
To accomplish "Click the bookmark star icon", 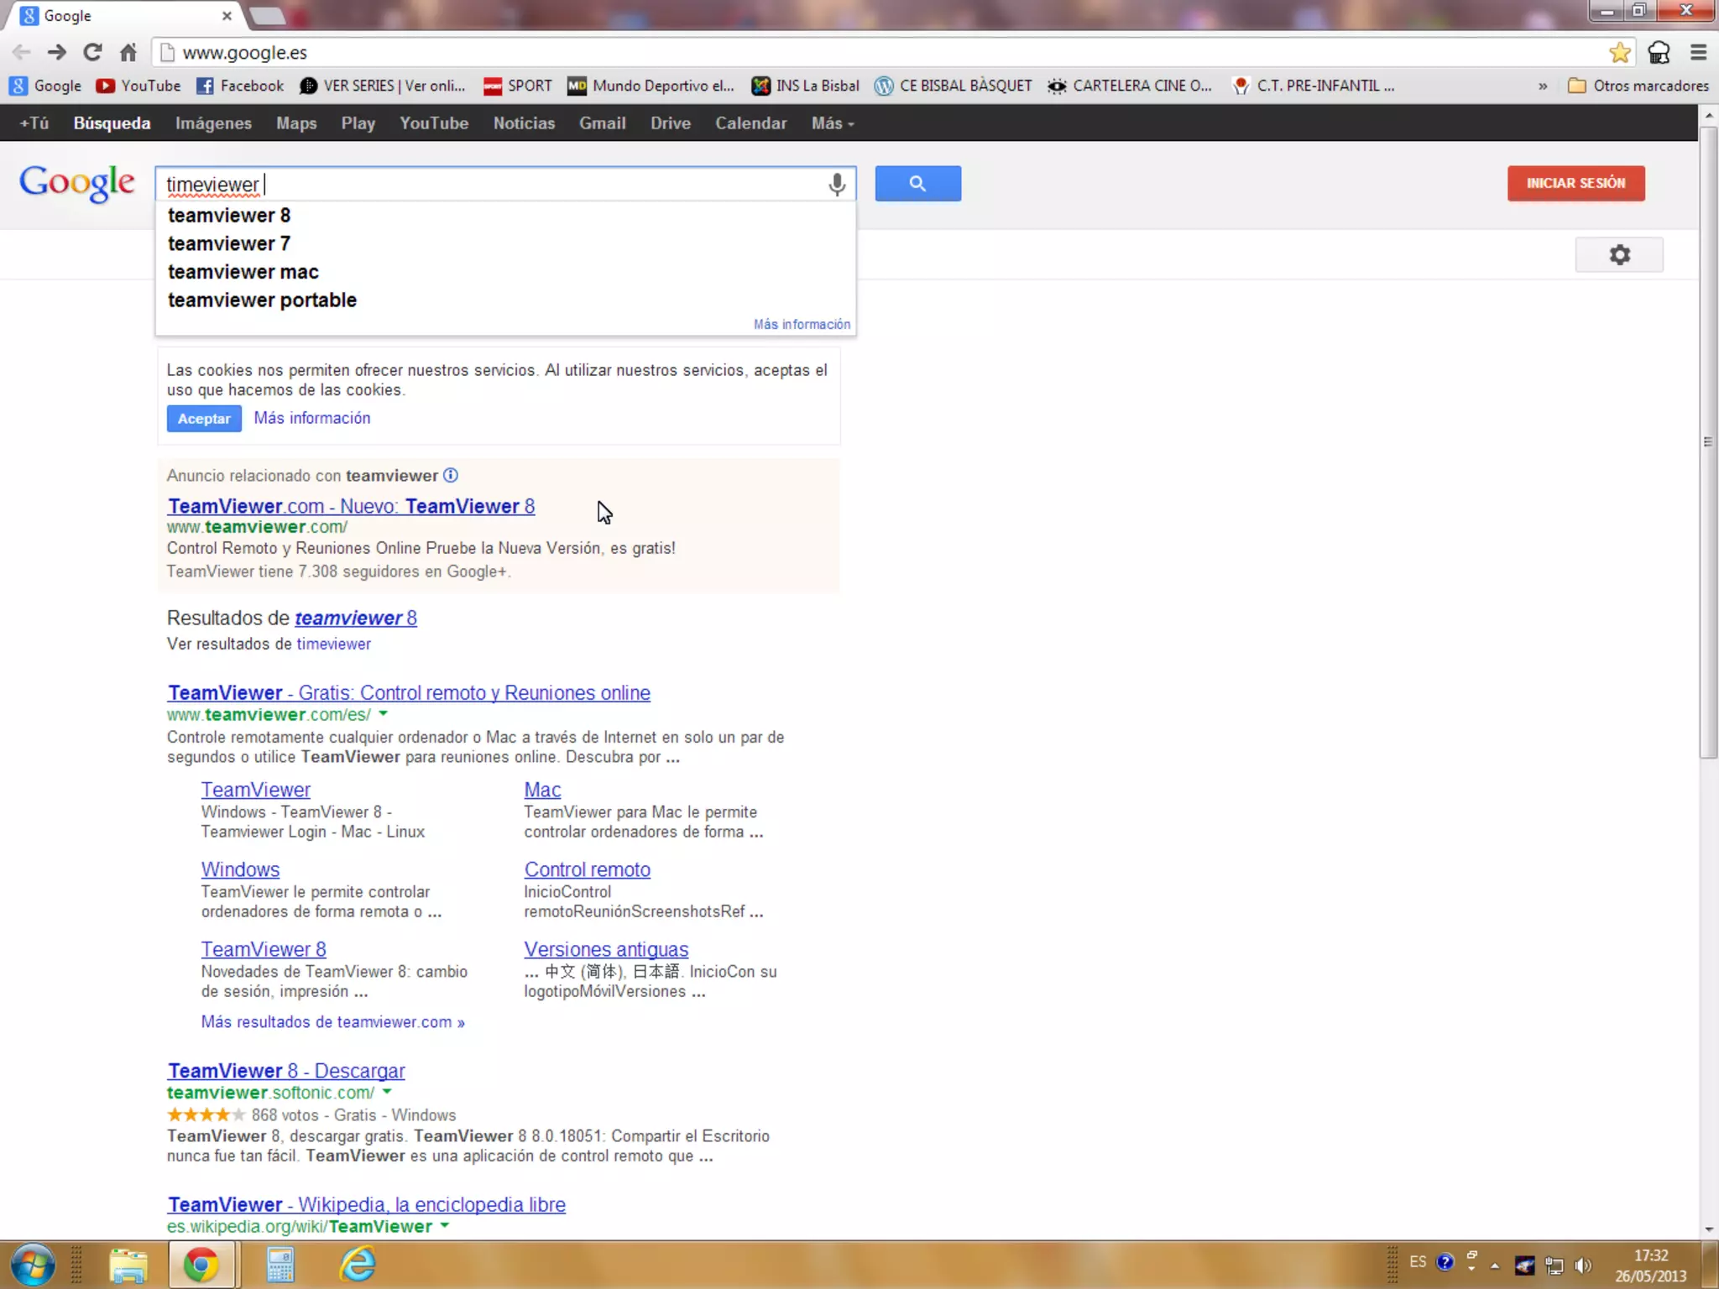I will [x=1619, y=53].
